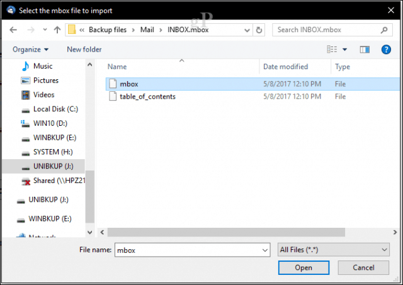Open Shared (\\HPZ21 network drive
This screenshot has height=285, width=403.
click(59, 181)
